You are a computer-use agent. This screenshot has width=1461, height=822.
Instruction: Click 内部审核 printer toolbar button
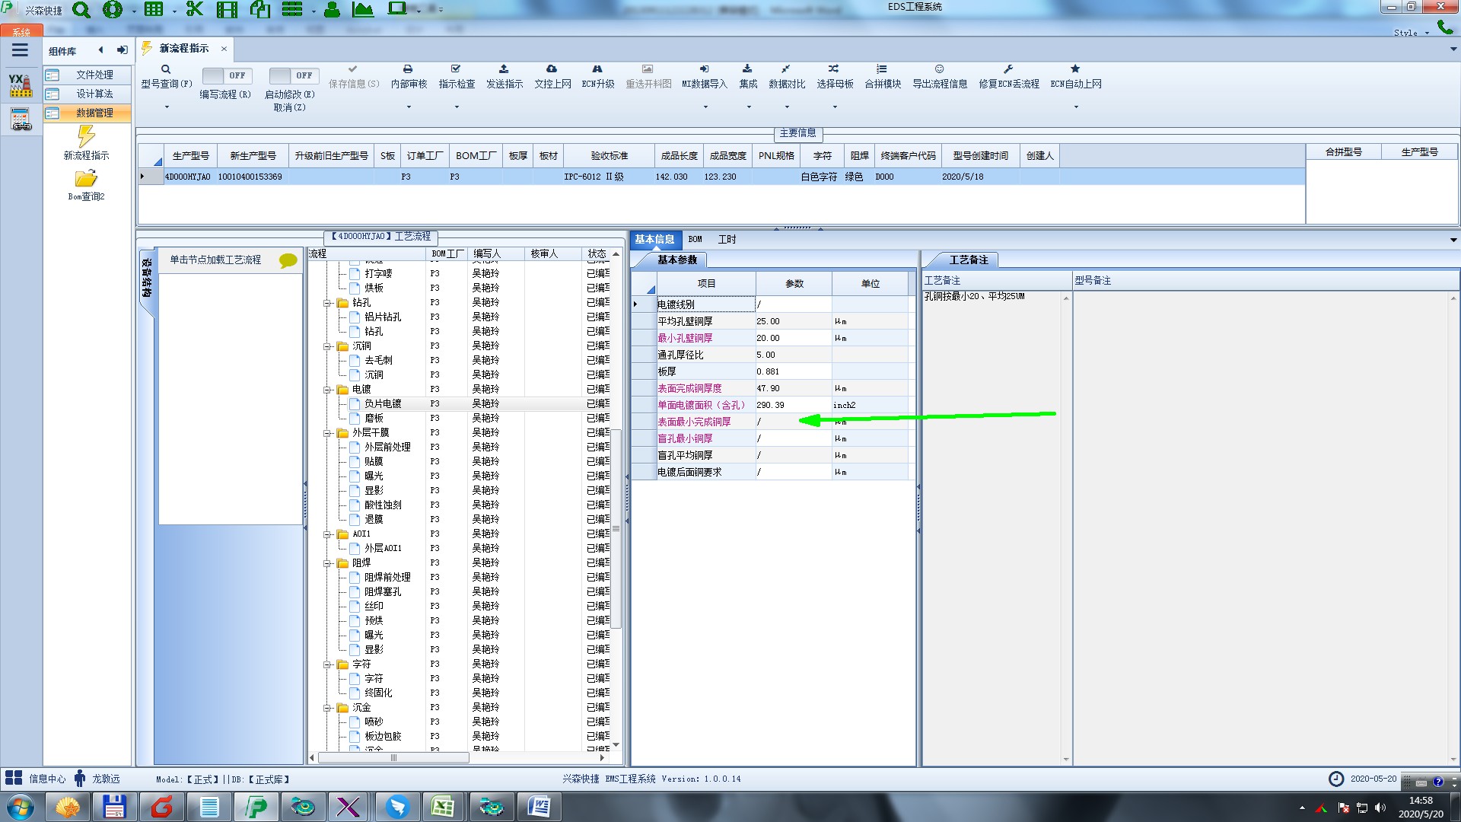(409, 77)
